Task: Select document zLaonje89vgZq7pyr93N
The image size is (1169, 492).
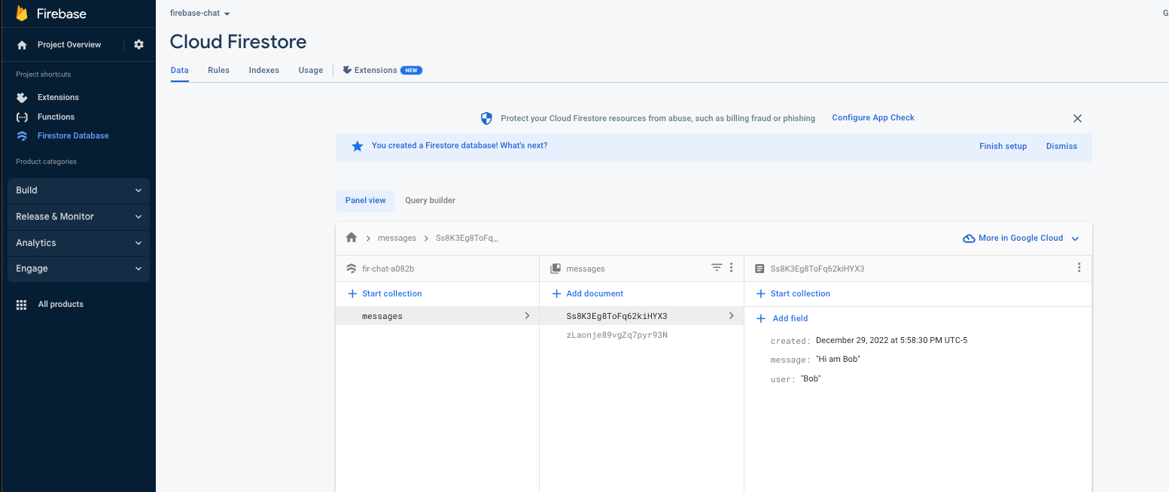Action: click(617, 336)
